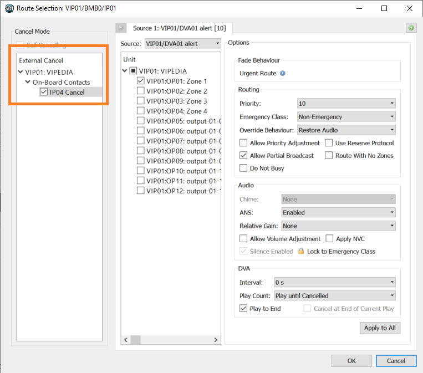Image resolution: width=423 pixels, height=373 pixels.
Task: Tick the Allow Priority Adjustment checkbox
Action: (x=243, y=143)
